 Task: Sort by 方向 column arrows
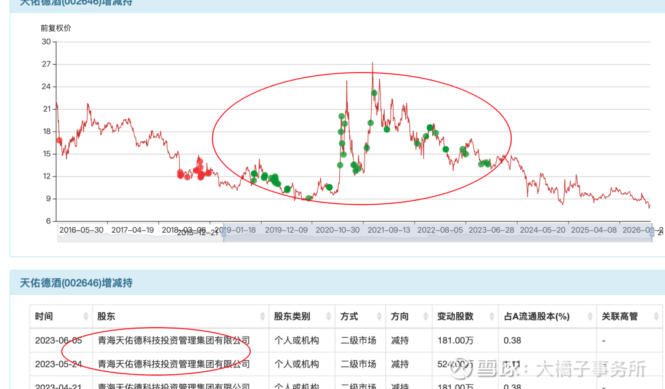coord(426,316)
